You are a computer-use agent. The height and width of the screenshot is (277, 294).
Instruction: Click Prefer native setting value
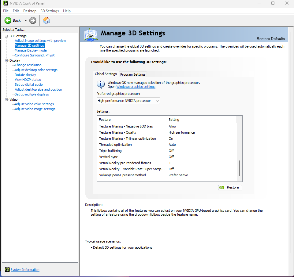tap(178, 175)
